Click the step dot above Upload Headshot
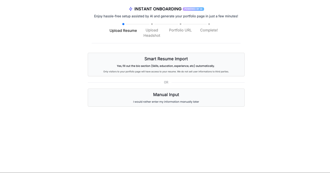330x173 pixels. (x=152, y=24)
